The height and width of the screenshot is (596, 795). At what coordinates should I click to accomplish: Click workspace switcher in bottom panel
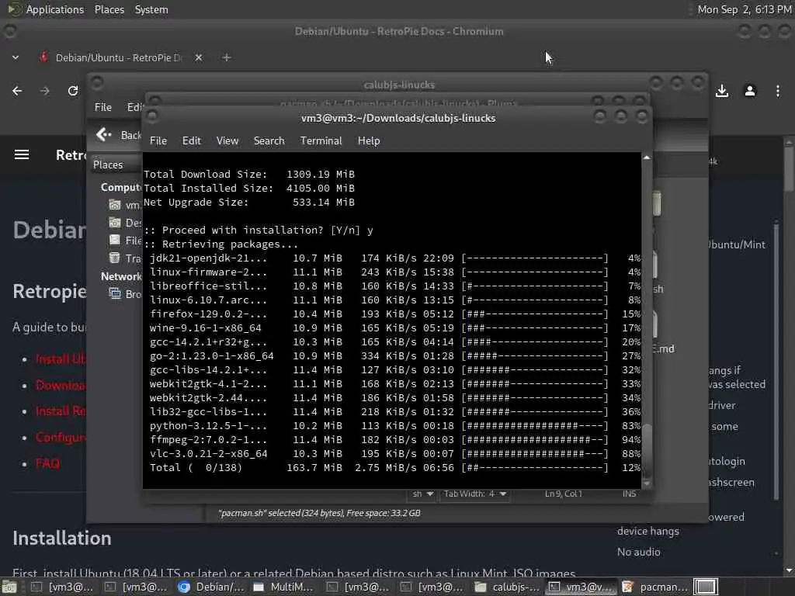pos(705,587)
